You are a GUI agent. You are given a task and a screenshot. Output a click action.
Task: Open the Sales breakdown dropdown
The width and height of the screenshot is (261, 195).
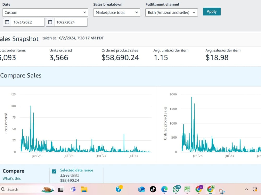click(117, 12)
